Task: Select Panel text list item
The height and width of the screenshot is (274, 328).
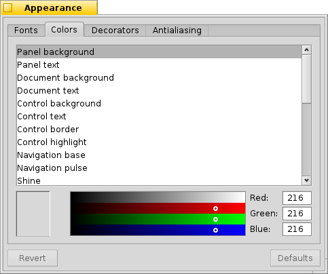Action: [x=159, y=65]
